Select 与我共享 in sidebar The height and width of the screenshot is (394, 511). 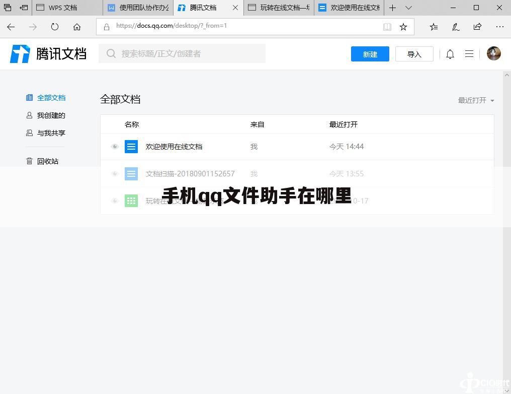[46, 133]
